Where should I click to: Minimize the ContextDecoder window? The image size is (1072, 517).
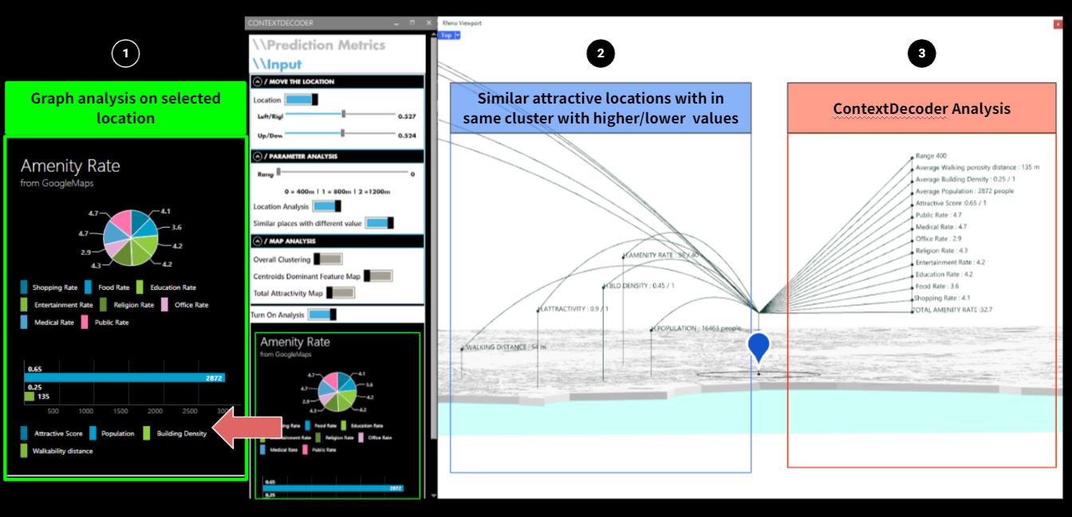click(396, 23)
